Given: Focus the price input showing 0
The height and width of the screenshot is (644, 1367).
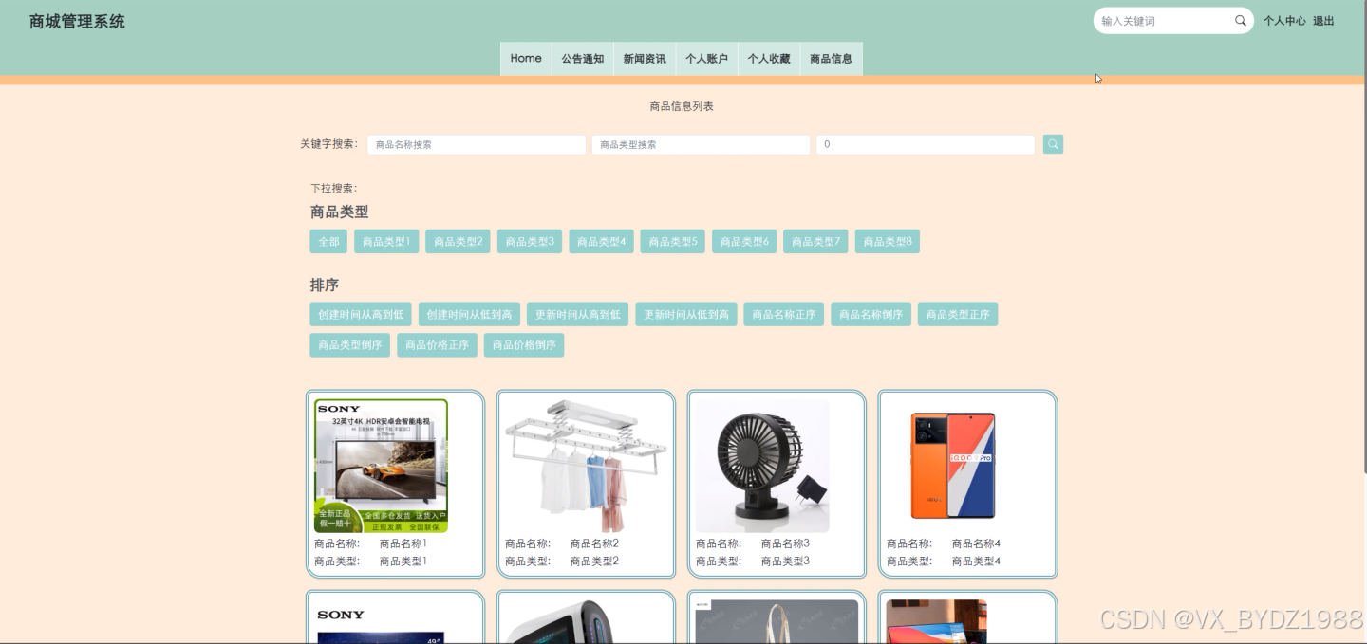Looking at the screenshot, I should point(925,144).
